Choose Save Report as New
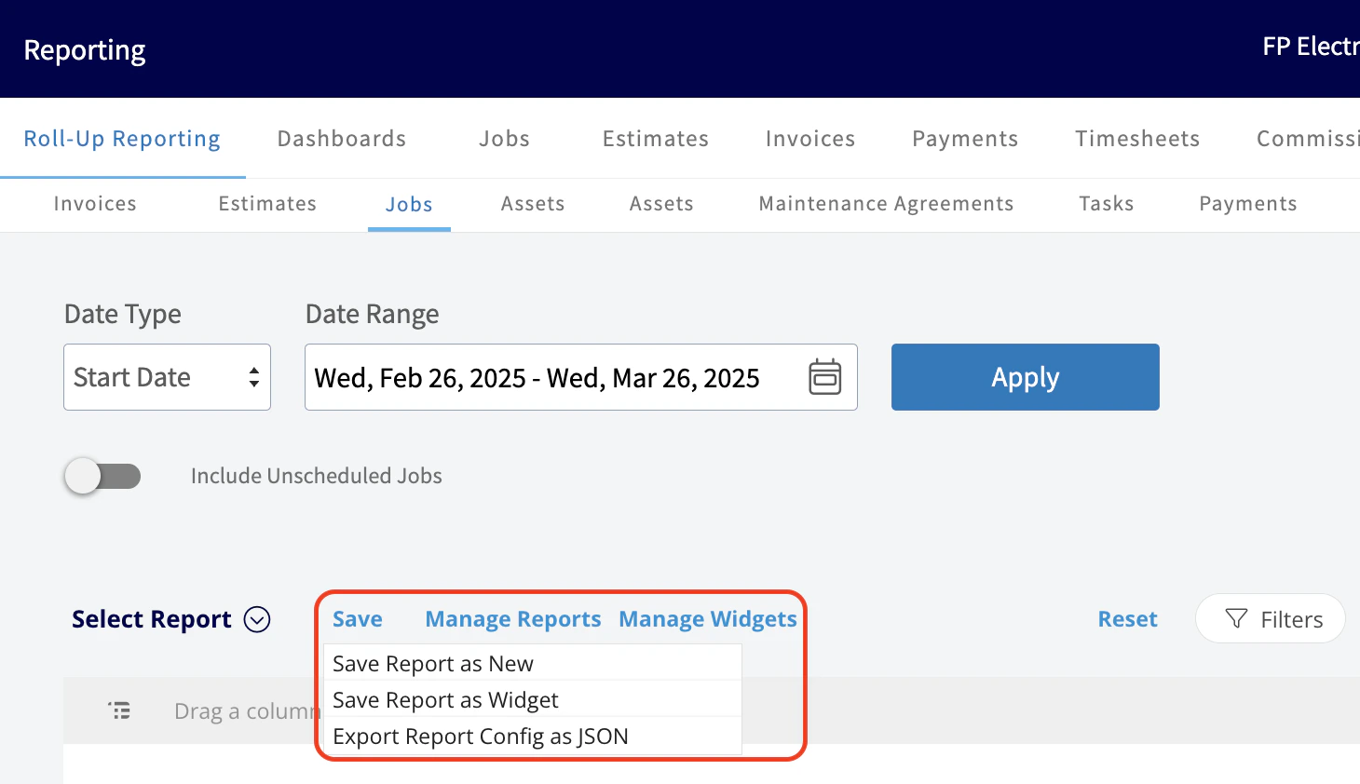1360x784 pixels. [532, 663]
